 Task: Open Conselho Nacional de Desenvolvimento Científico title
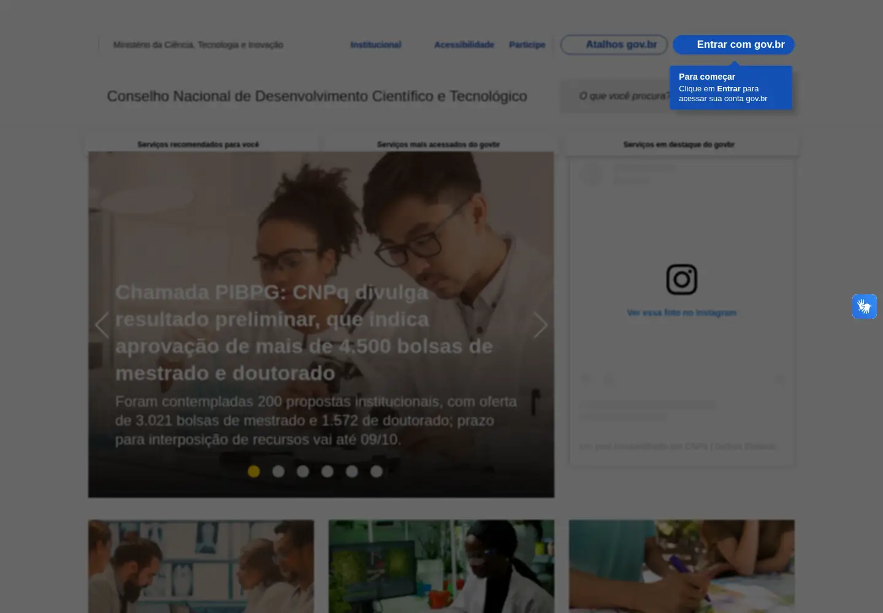tap(317, 96)
